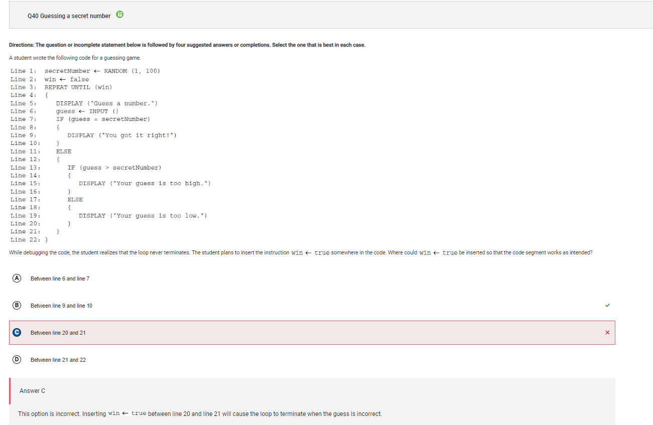Click Line 13 'IF (guess > secretNumber)'

[114, 168]
